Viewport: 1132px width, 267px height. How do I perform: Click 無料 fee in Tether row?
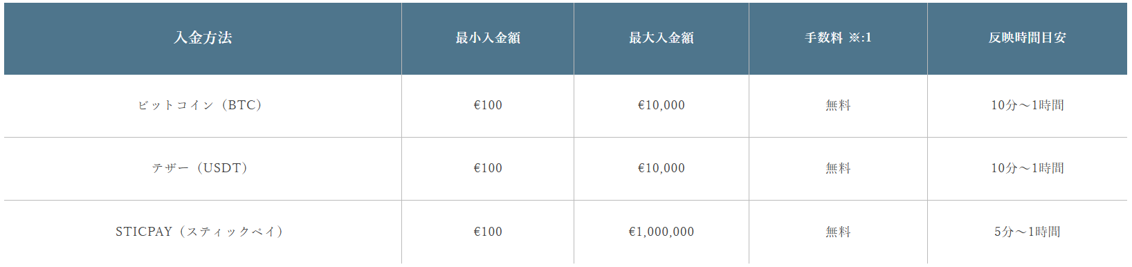838,168
